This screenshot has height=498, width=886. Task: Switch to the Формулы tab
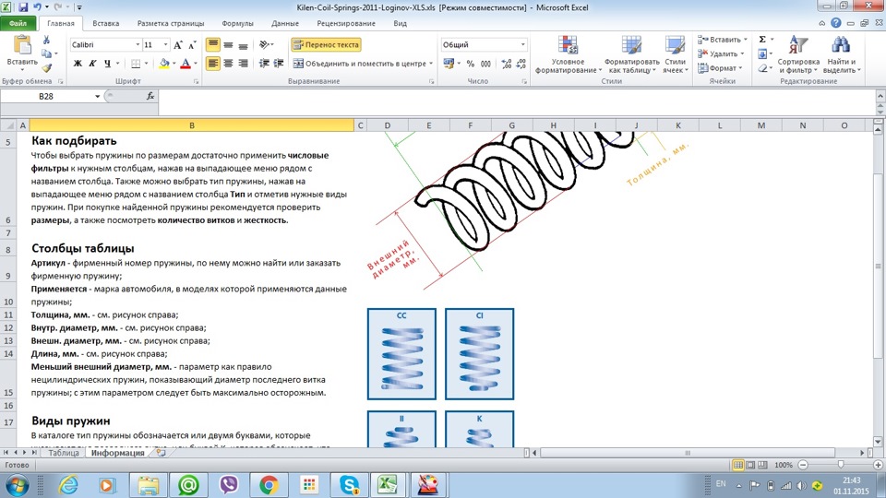point(237,24)
